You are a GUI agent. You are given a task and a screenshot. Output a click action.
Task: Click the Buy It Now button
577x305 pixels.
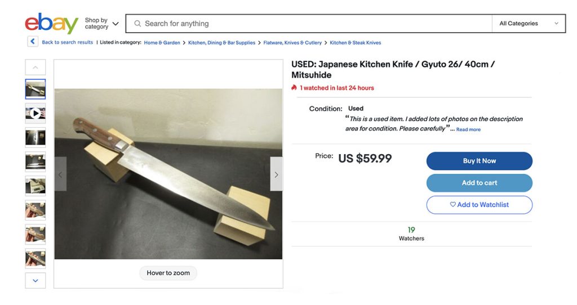tap(479, 161)
